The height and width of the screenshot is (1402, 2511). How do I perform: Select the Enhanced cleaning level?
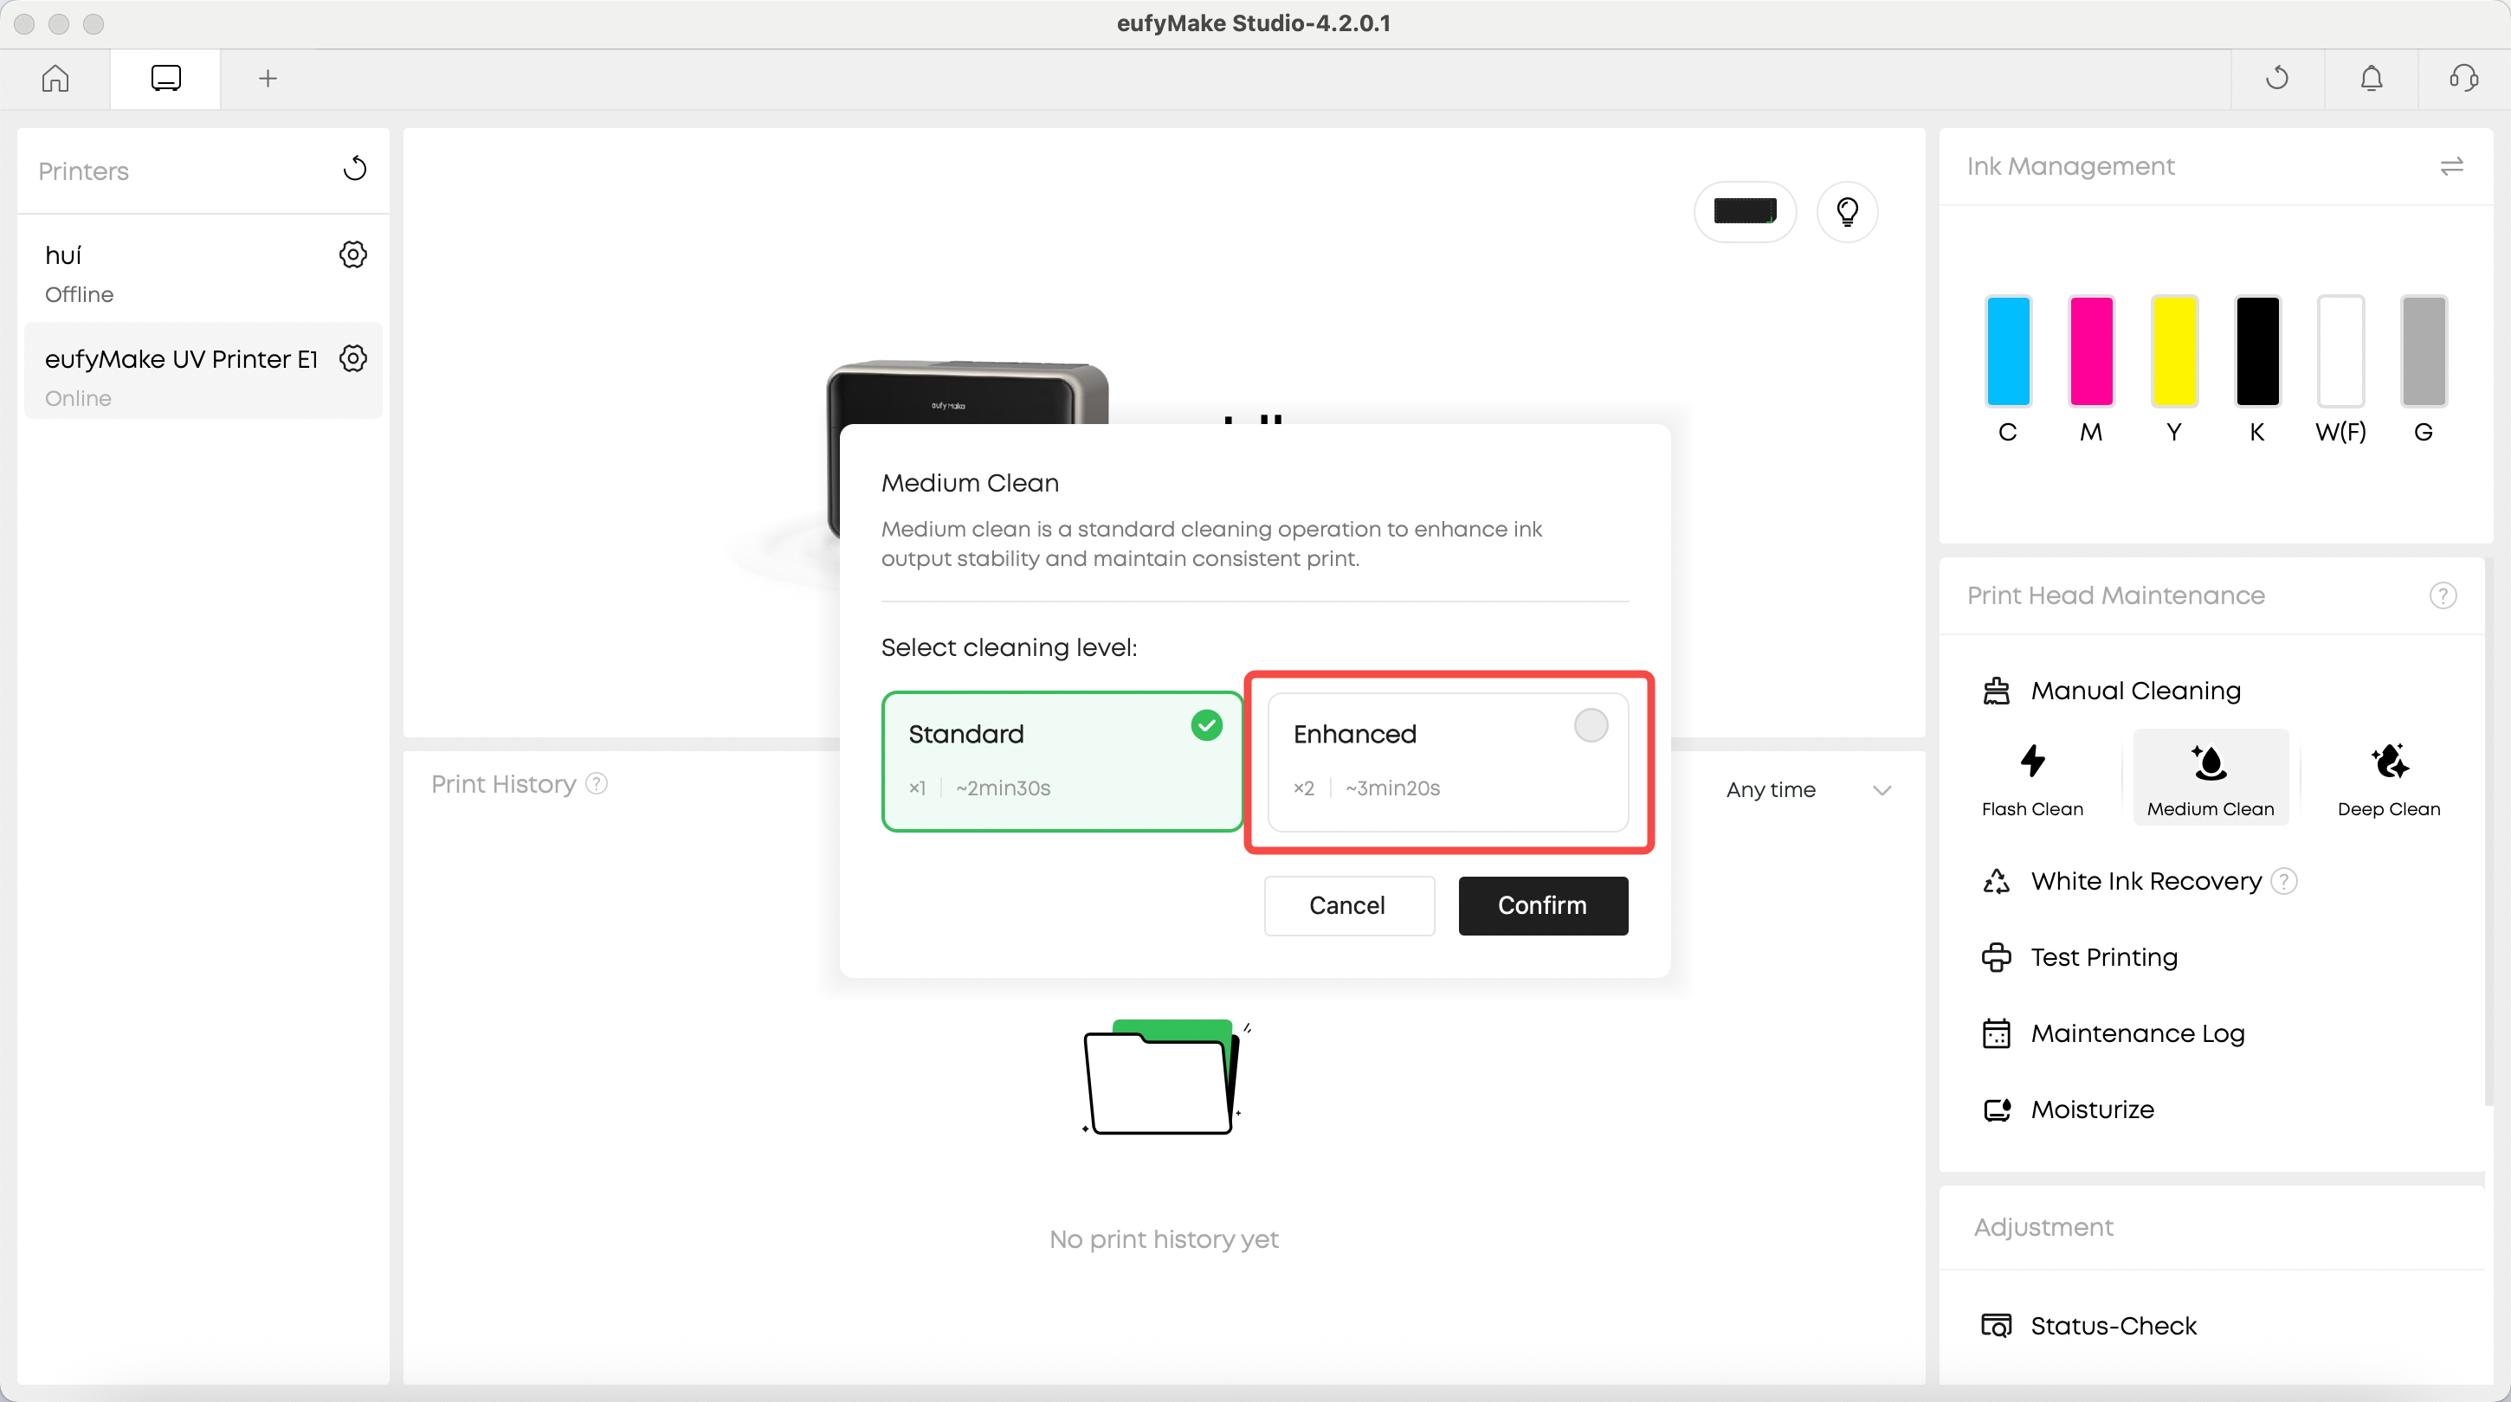tap(1448, 761)
